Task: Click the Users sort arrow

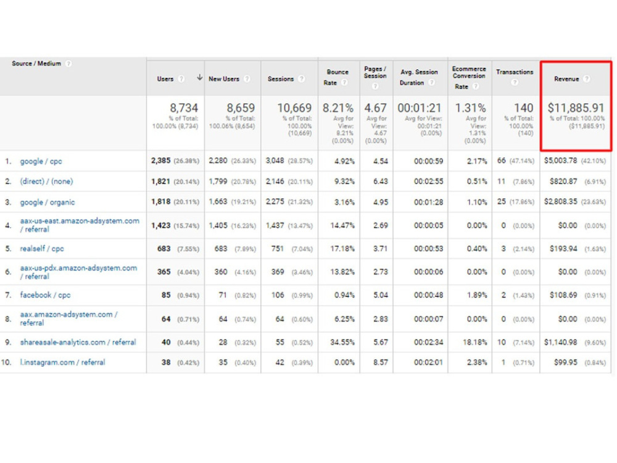Action: point(199,78)
